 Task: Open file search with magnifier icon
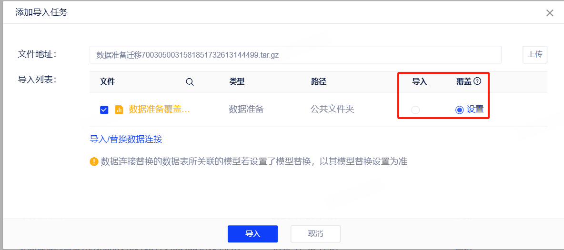point(190,82)
